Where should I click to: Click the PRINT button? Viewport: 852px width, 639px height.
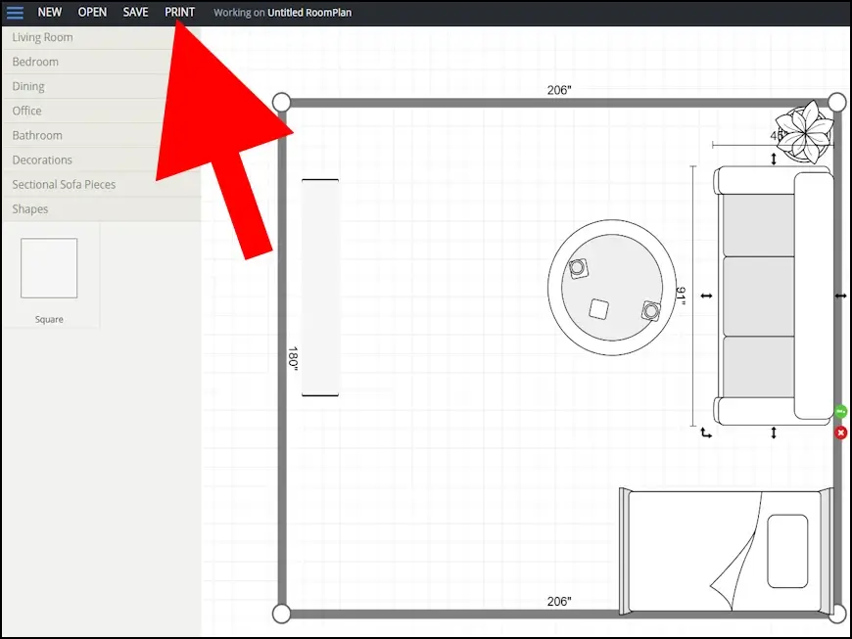pos(179,13)
